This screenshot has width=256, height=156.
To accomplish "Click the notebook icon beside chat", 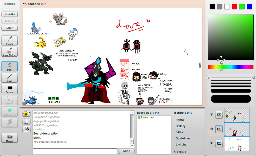I will click(x=26, y=121).
